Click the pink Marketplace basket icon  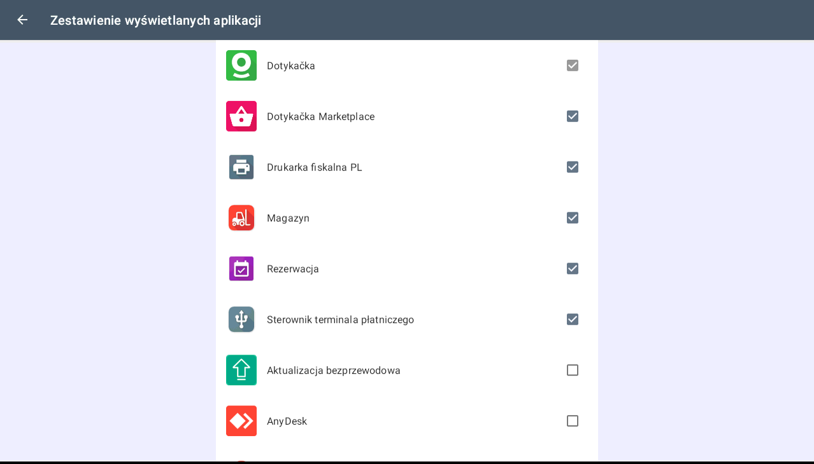tap(241, 116)
